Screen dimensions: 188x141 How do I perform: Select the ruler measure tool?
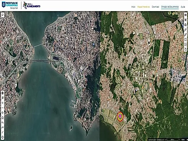point(185,30)
